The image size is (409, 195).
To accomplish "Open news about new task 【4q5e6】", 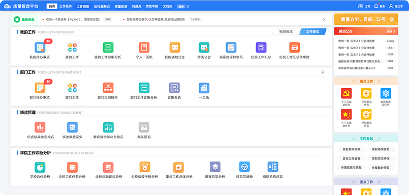I will pyautogui.click(x=73, y=19).
